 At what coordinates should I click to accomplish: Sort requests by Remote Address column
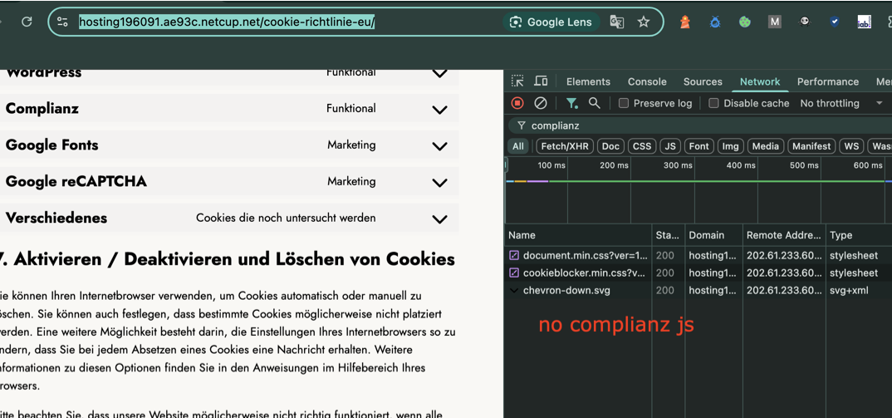[785, 235]
